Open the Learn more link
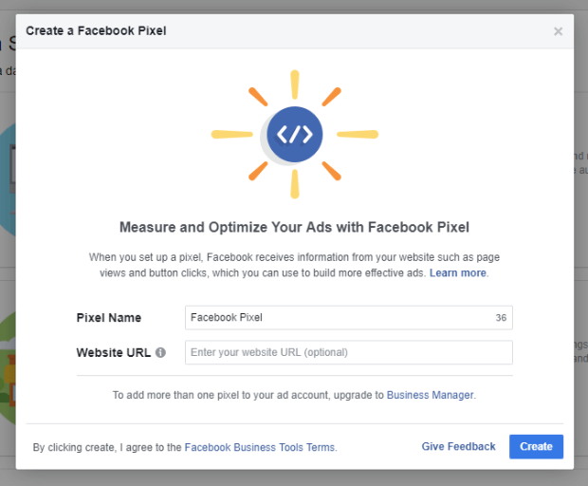Viewport: 588px width, 486px height. (458, 272)
